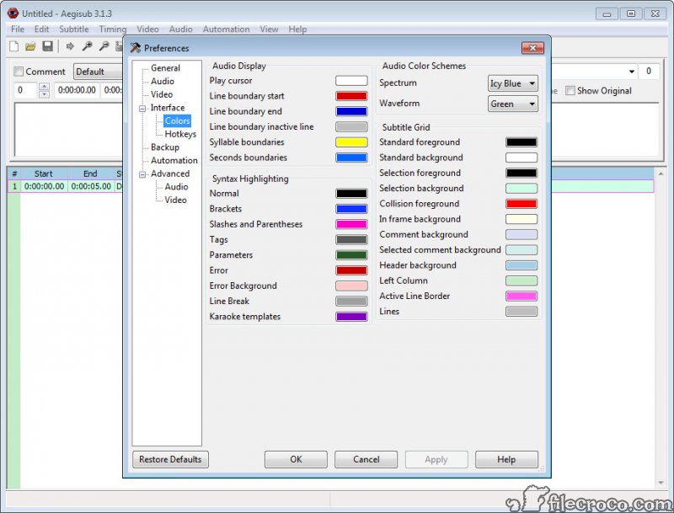Click the hammer icon in Preferences title bar

coord(136,48)
